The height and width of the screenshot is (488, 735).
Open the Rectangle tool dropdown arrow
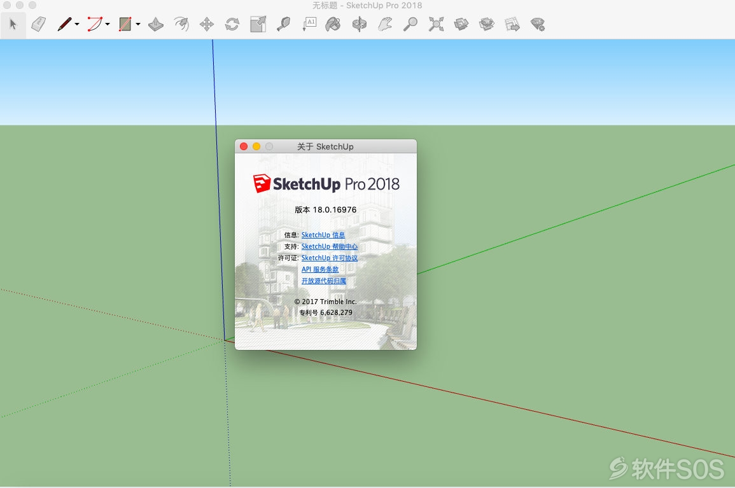[x=138, y=24]
